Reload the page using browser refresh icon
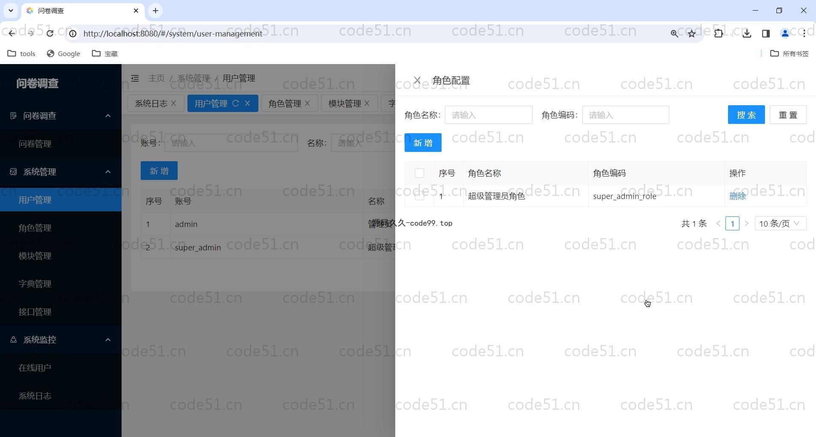This screenshot has height=437, width=816. point(50,34)
